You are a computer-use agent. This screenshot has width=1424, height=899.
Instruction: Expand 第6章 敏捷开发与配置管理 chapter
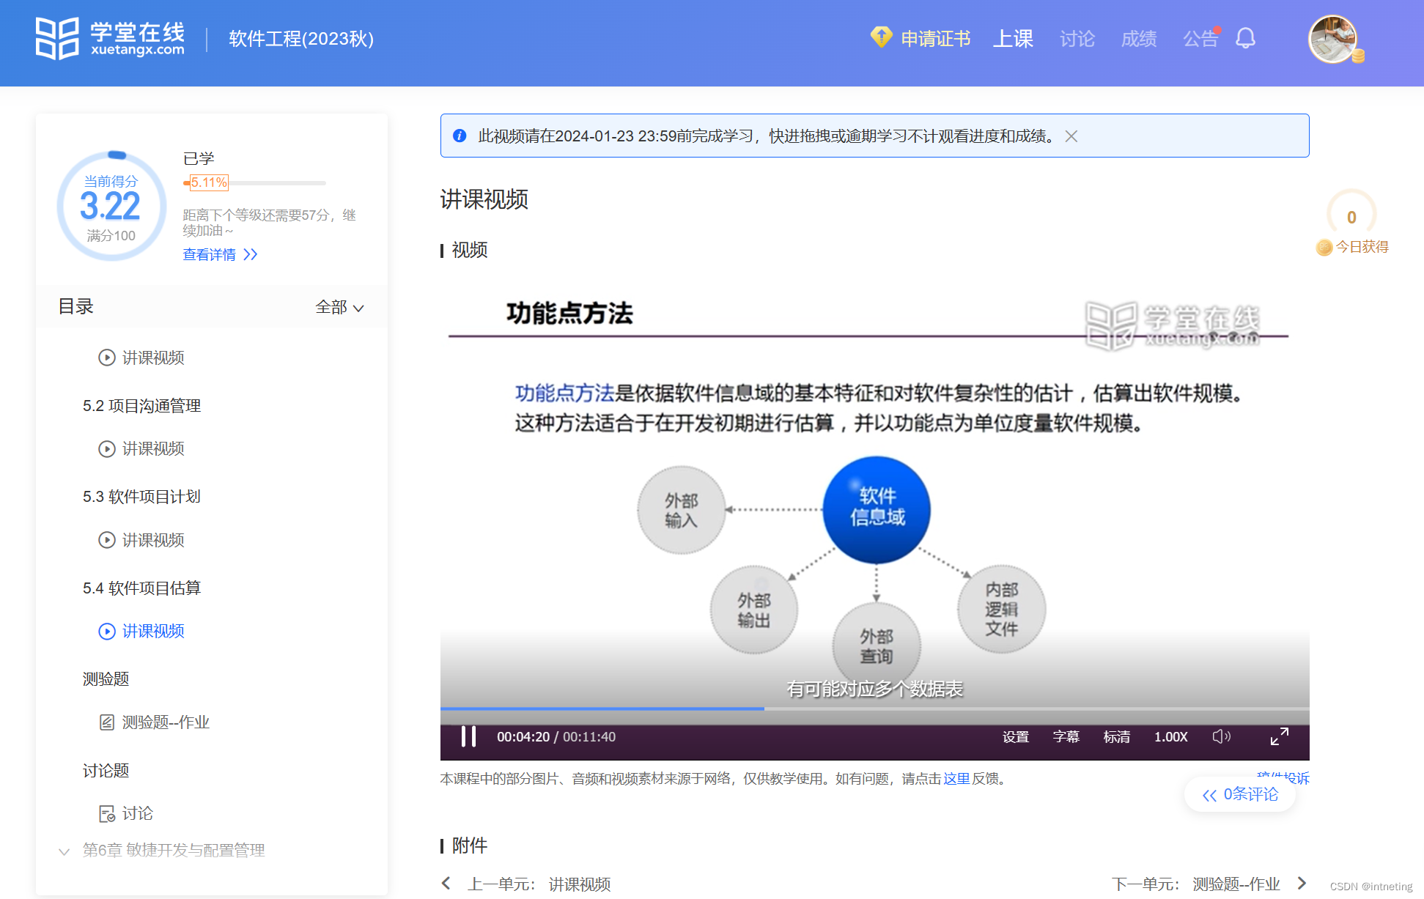point(173,850)
